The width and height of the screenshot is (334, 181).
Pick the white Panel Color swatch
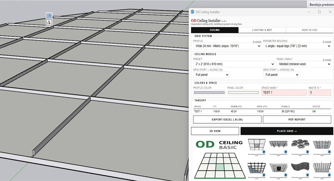pyautogui.click(x=244, y=92)
